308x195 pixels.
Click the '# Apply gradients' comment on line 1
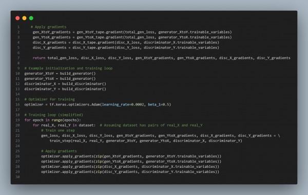coord(49,27)
